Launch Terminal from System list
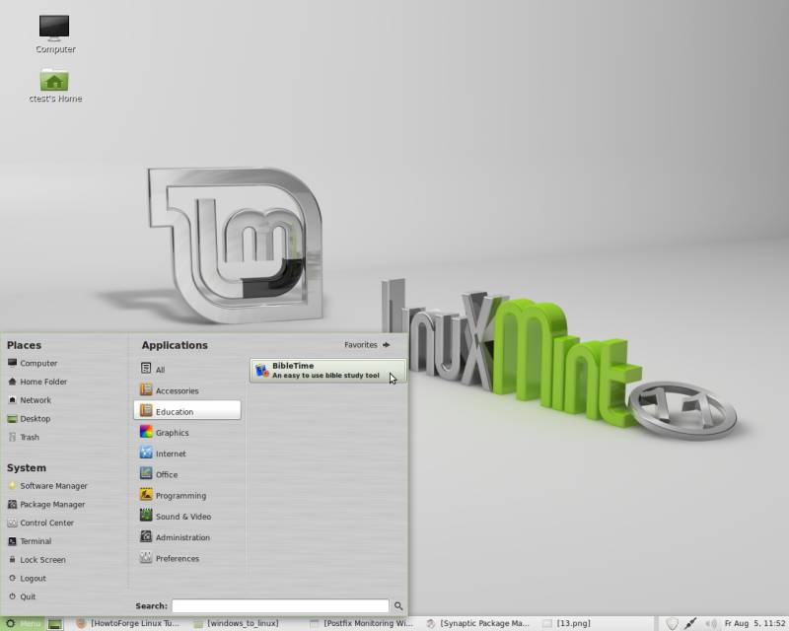 tap(30, 541)
